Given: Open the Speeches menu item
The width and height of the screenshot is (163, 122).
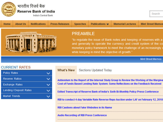Looking at the screenshot, I should pos(80,24).
